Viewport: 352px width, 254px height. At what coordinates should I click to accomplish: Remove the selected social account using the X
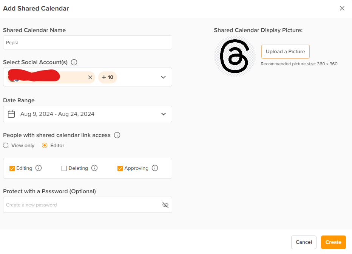click(90, 77)
